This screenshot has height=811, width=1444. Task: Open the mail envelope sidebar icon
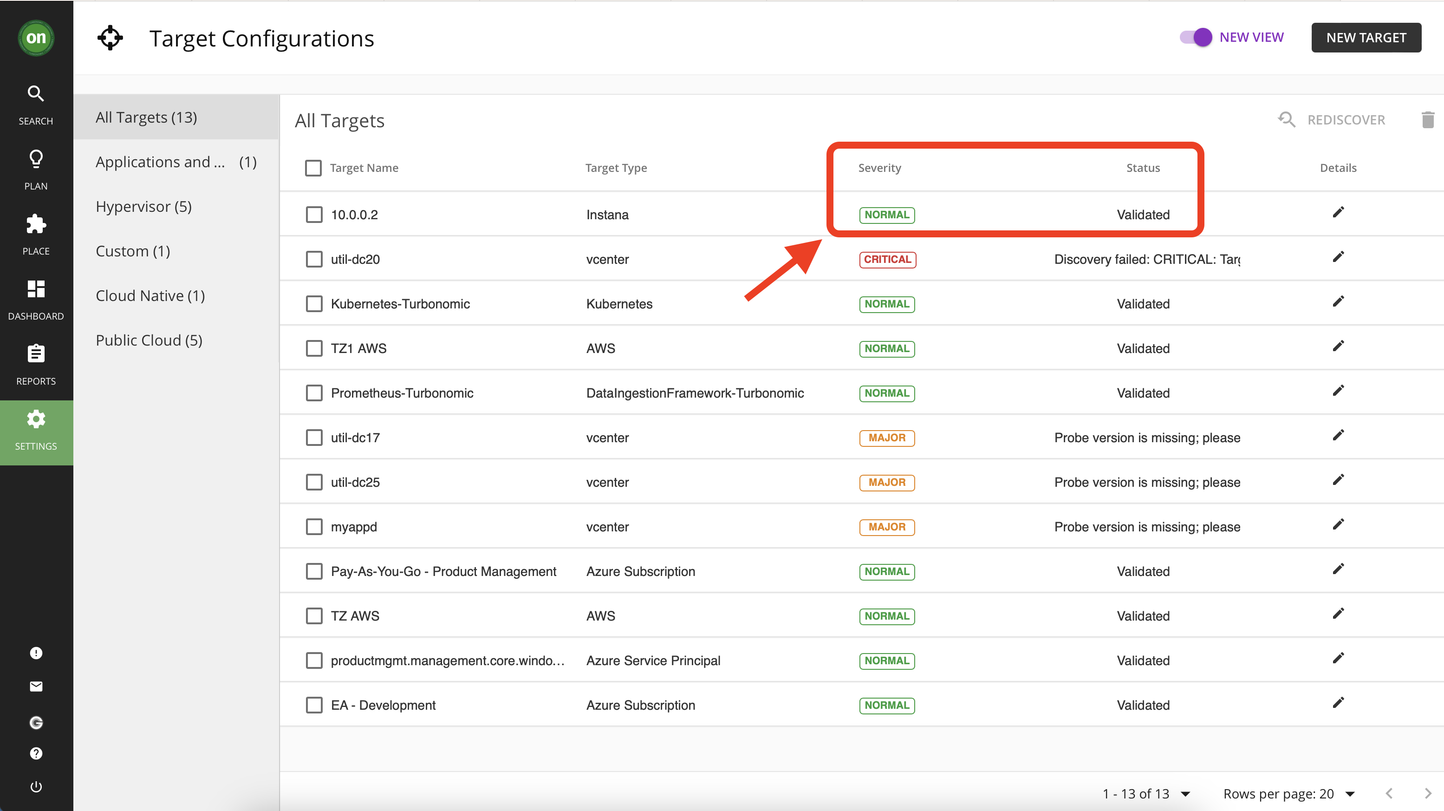click(36, 687)
